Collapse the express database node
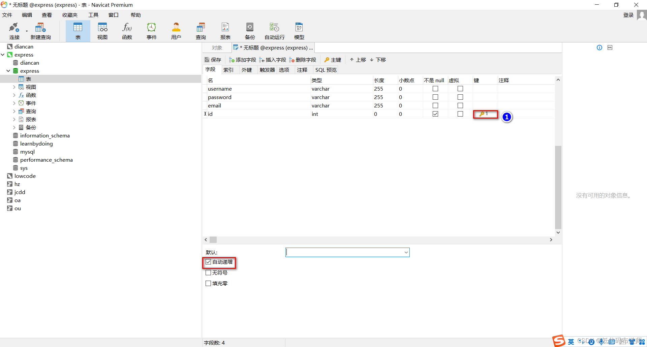647x347 pixels. point(8,71)
